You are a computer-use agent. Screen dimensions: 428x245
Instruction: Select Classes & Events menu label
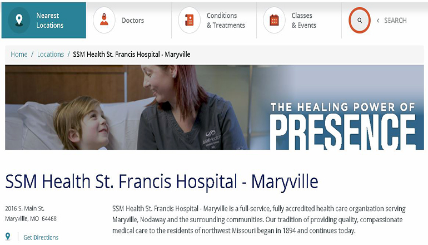[304, 21]
